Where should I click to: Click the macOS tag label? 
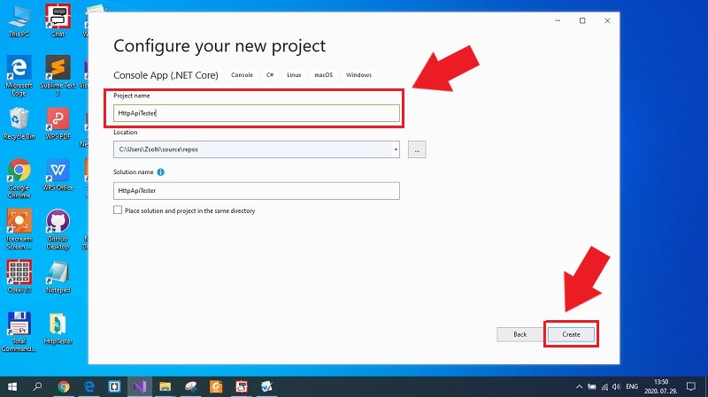(x=323, y=75)
